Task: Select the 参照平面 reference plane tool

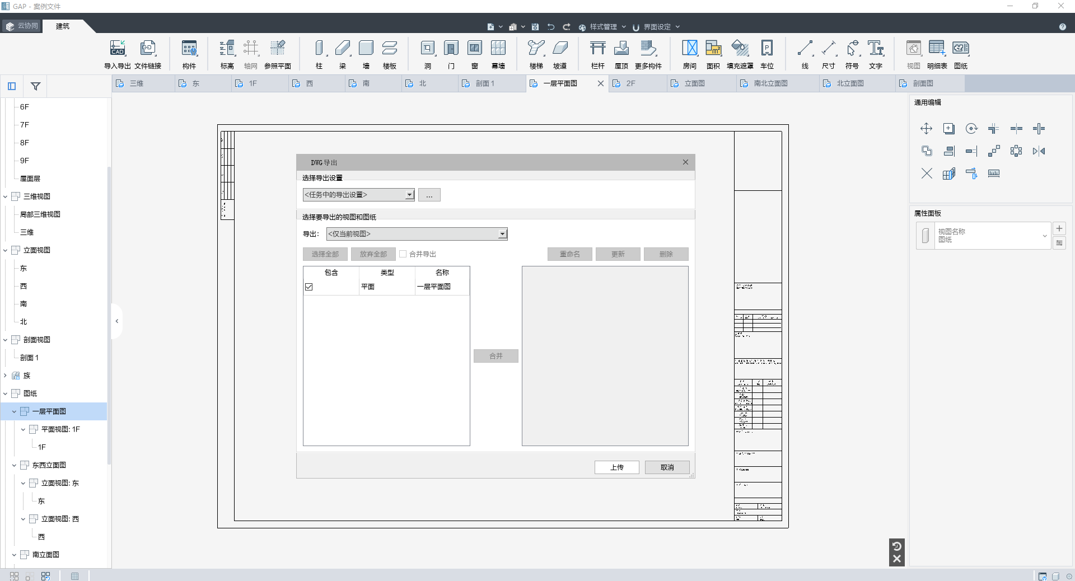Action: [x=278, y=54]
